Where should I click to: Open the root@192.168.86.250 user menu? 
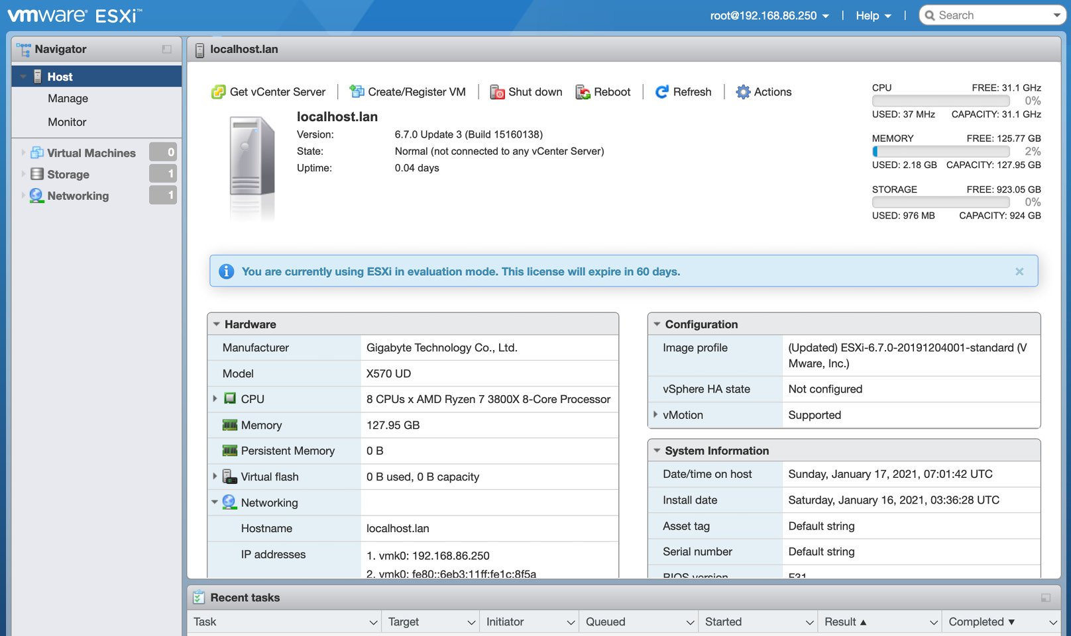click(769, 15)
